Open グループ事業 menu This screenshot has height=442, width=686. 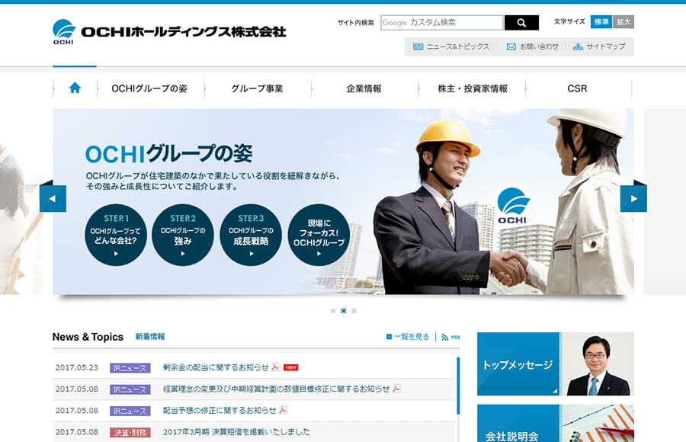[x=258, y=88]
